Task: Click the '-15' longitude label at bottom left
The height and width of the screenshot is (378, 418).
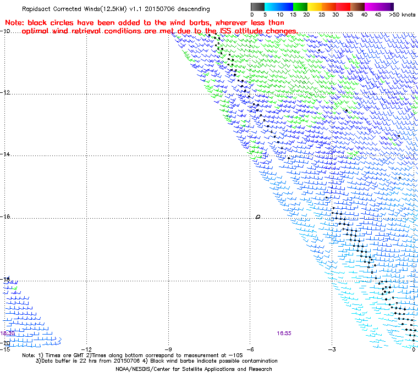Action: click(5, 349)
